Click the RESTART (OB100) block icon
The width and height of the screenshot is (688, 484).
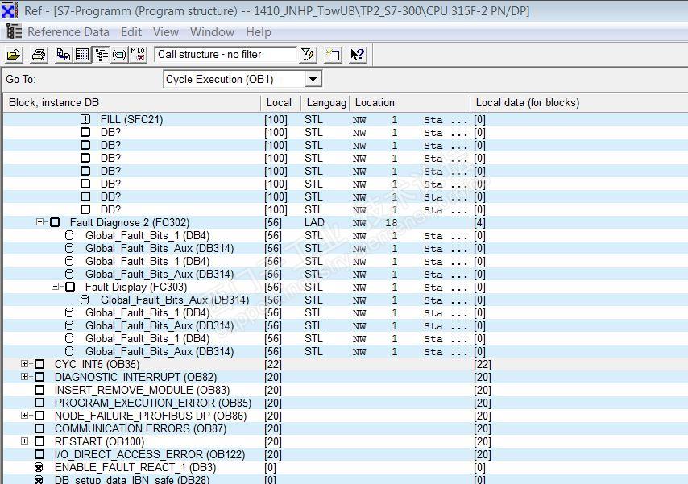39,441
